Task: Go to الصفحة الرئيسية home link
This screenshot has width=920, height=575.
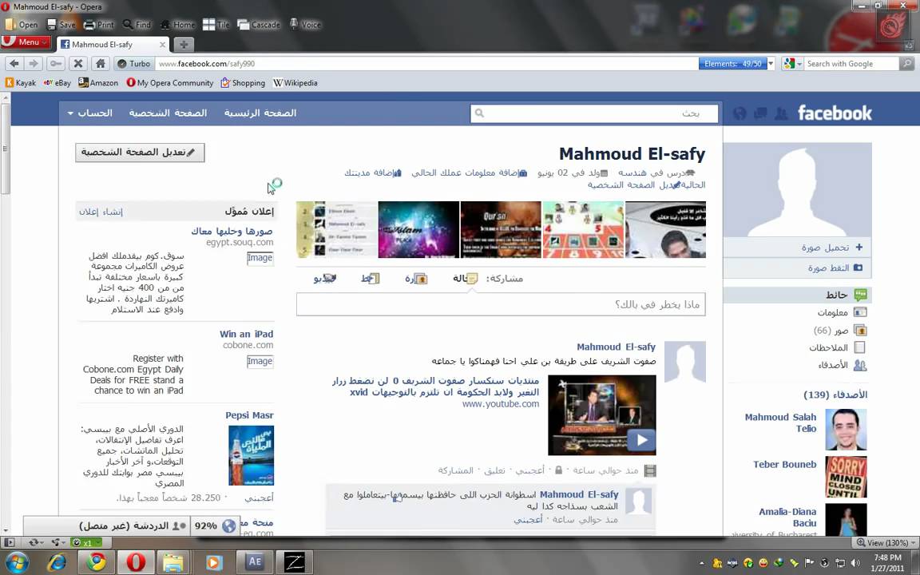Action: (x=260, y=113)
